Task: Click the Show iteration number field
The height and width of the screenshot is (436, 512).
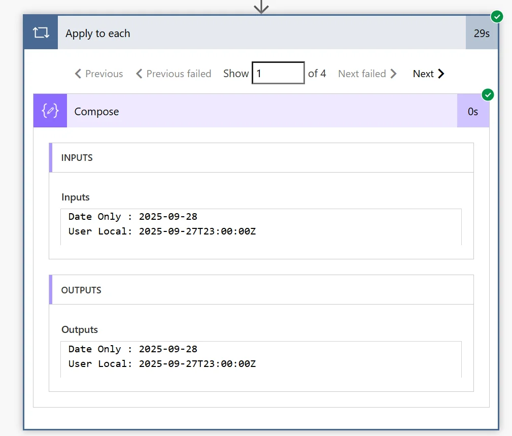Action: pyautogui.click(x=278, y=73)
